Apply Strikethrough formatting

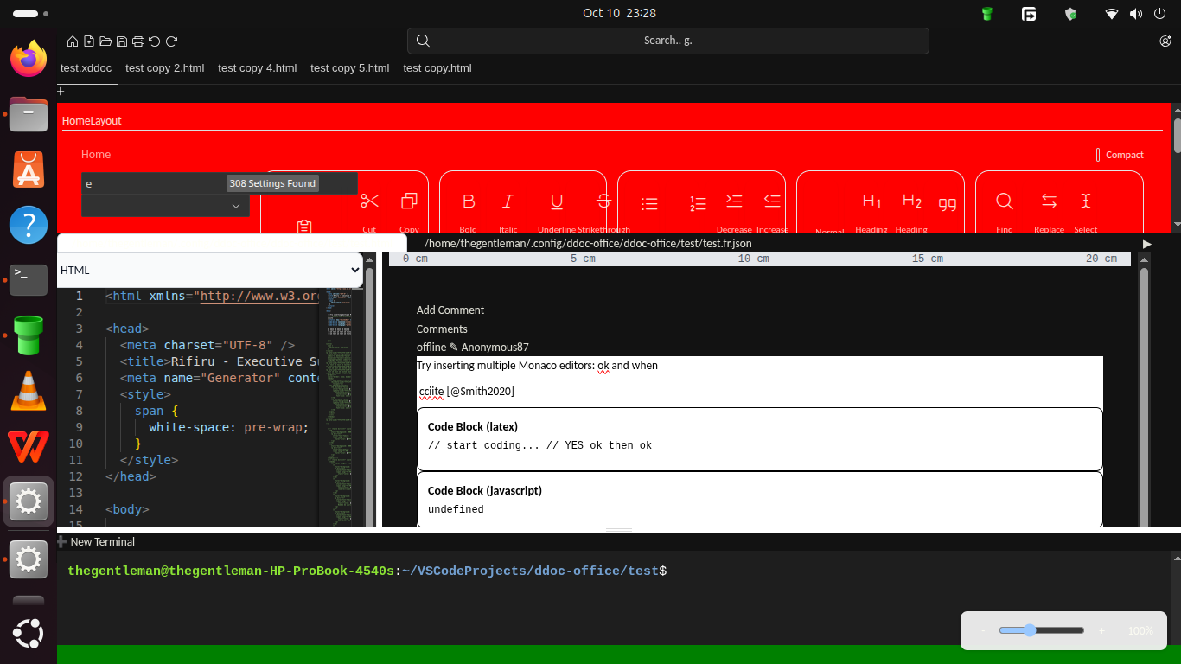(x=603, y=201)
